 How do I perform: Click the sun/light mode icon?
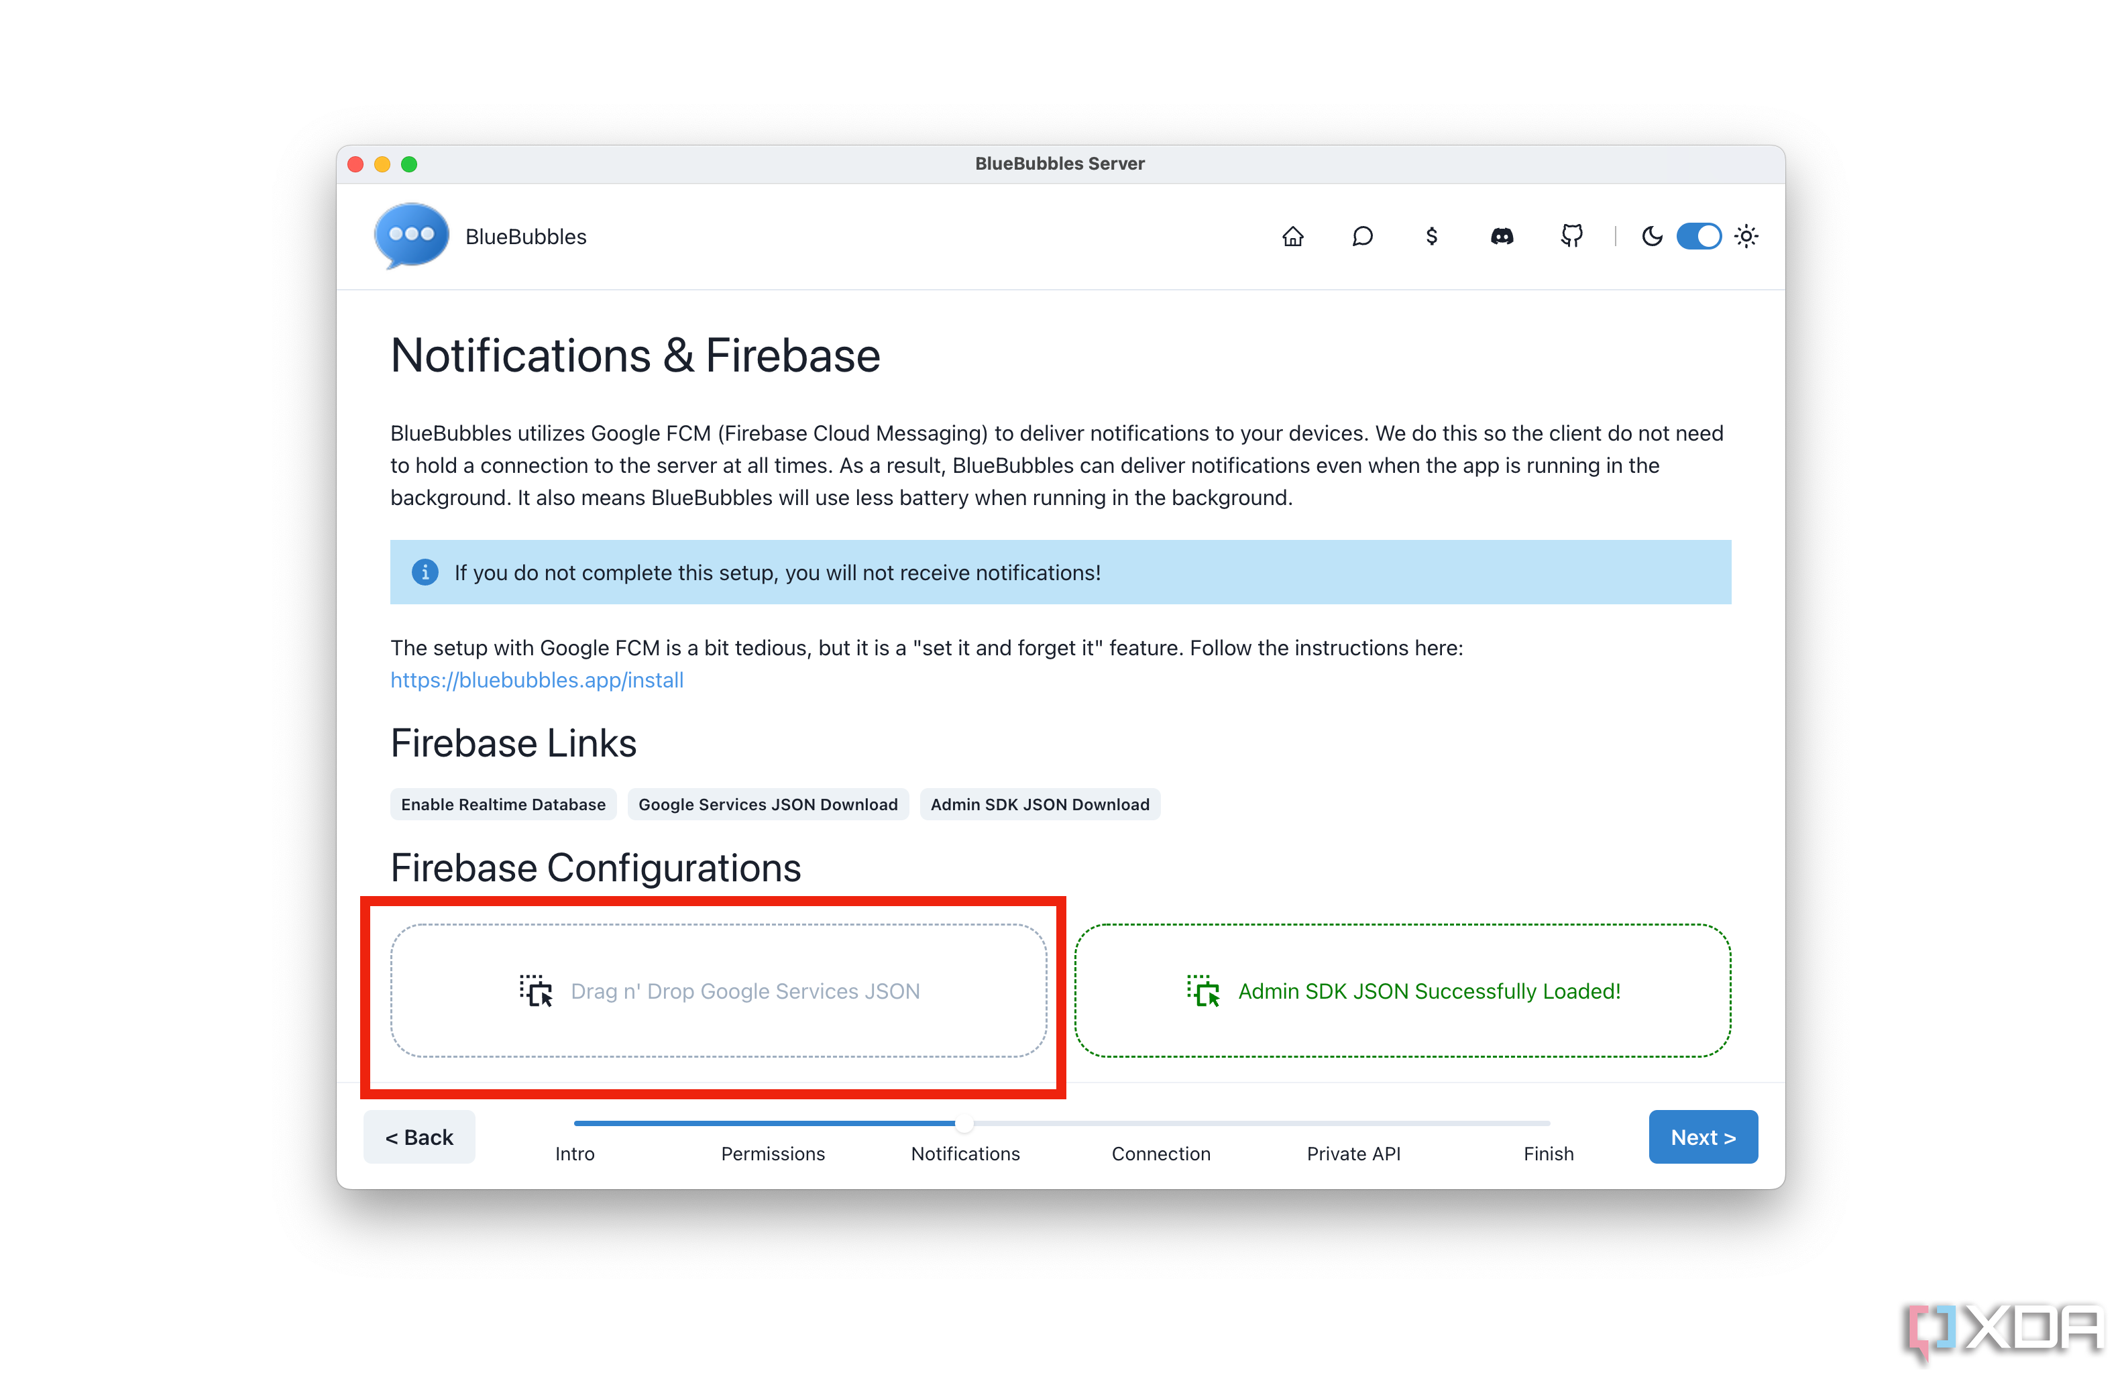(1744, 235)
